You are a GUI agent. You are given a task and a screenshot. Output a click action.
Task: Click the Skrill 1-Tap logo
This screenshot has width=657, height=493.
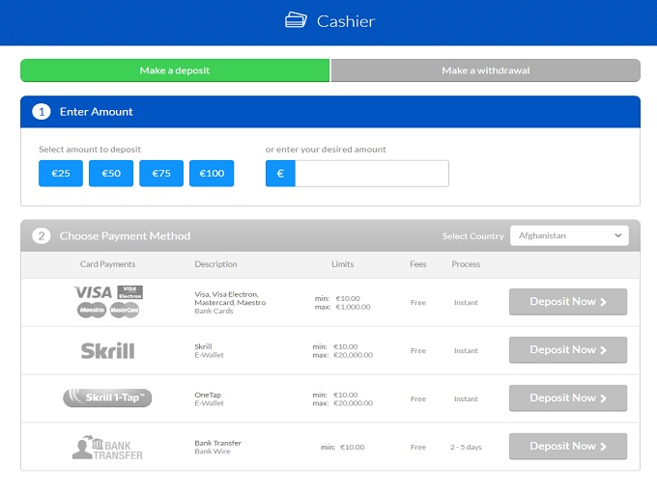[x=107, y=397]
